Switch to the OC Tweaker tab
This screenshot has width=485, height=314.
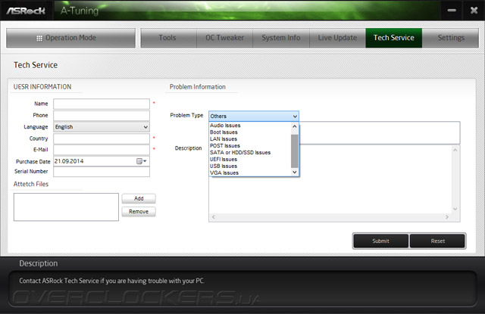tap(225, 38)
